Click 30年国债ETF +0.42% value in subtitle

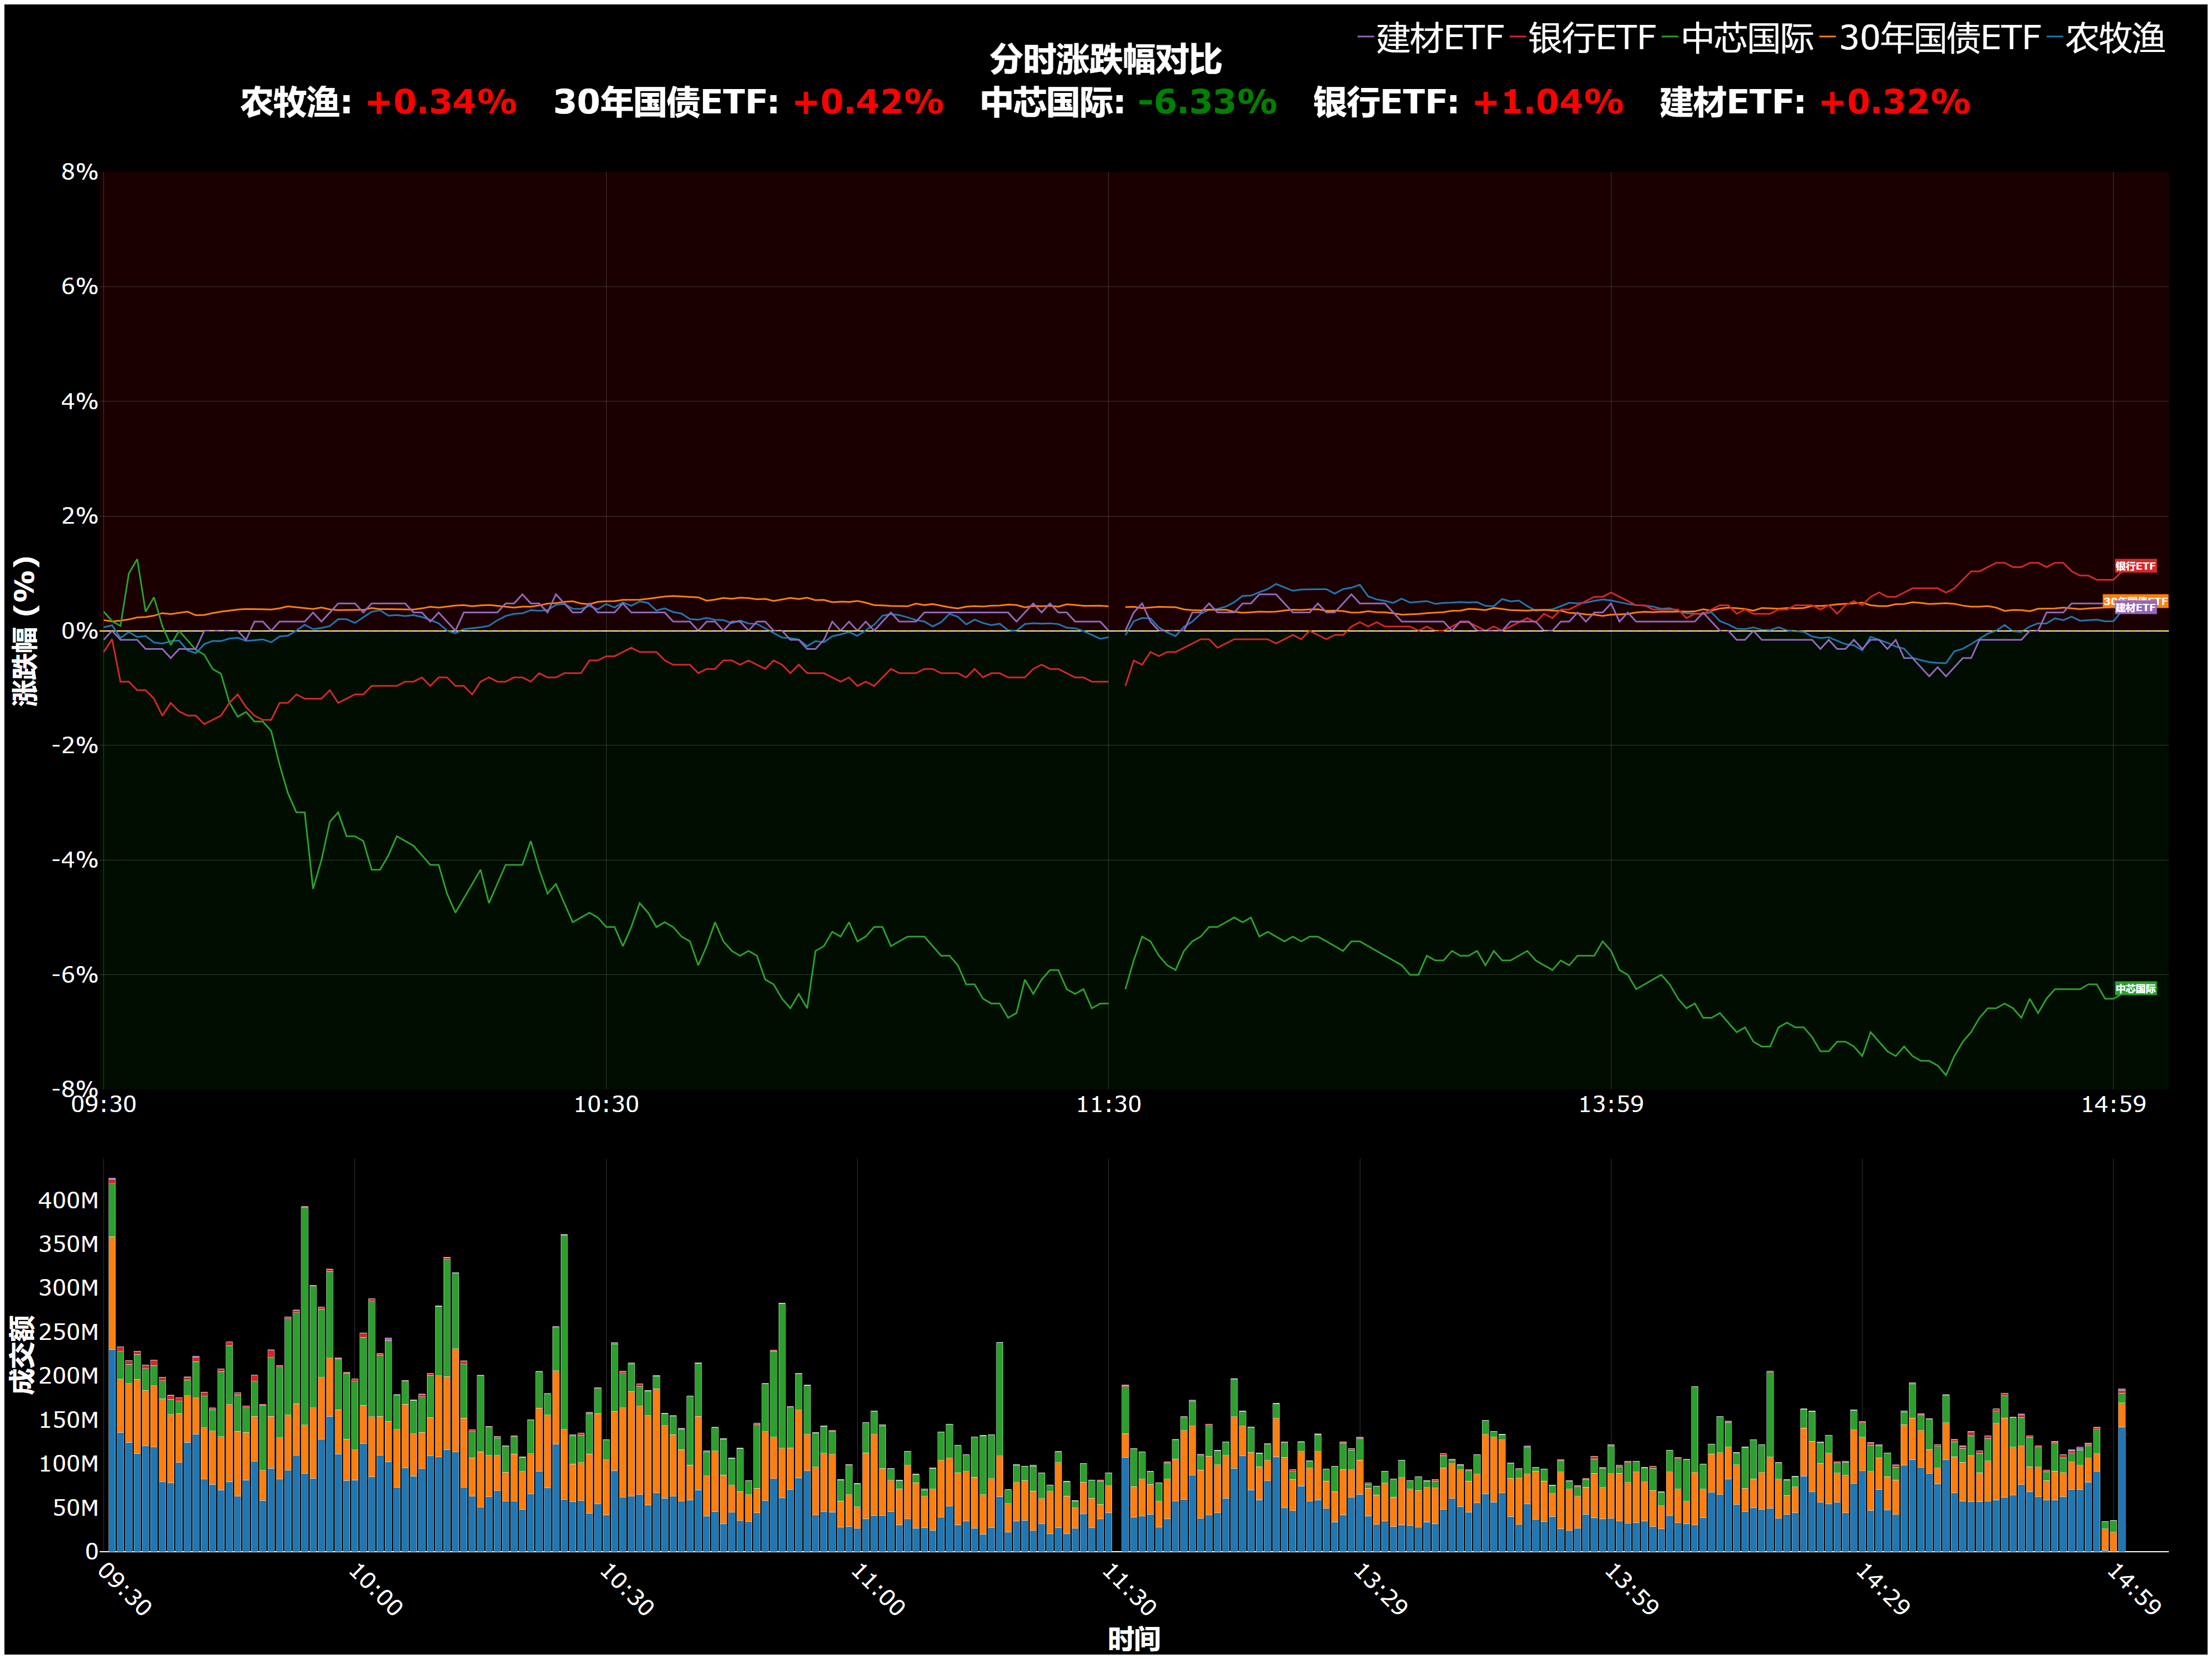868,102
